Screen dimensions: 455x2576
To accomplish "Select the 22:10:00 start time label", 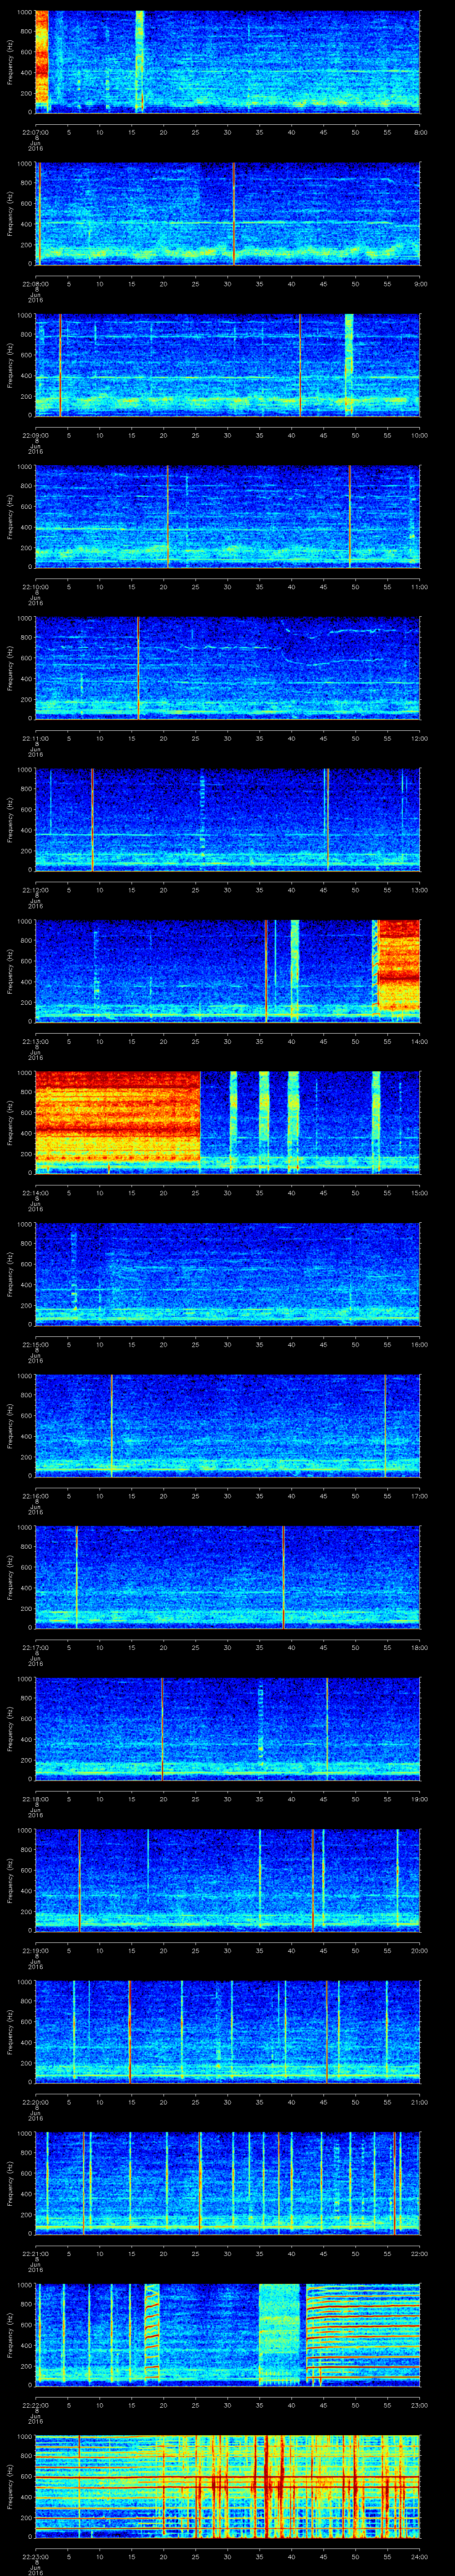I will 35,587.
